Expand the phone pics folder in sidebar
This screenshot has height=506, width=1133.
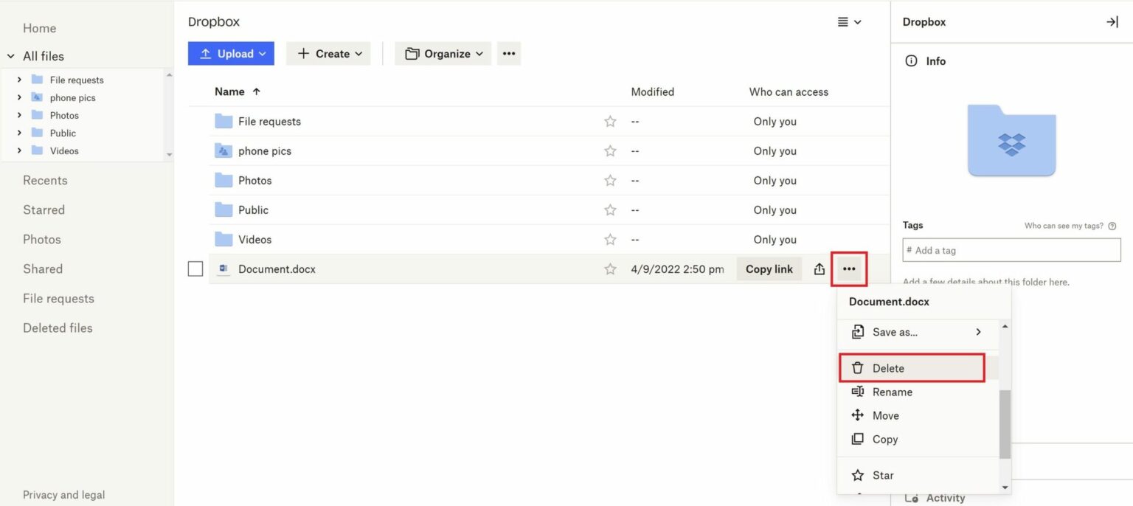(x=18, y=97)
